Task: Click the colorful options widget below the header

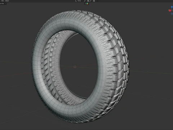Action: [x=87, y=4]
